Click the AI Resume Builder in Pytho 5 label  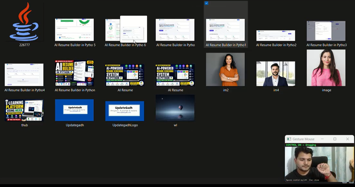click(75, 45)
